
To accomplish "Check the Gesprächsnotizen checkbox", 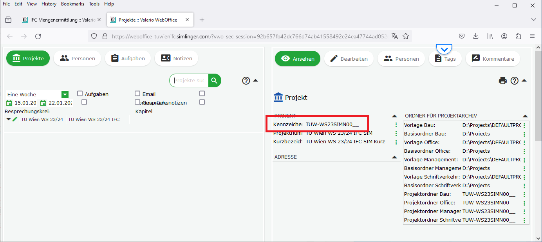I will point(137,102).
